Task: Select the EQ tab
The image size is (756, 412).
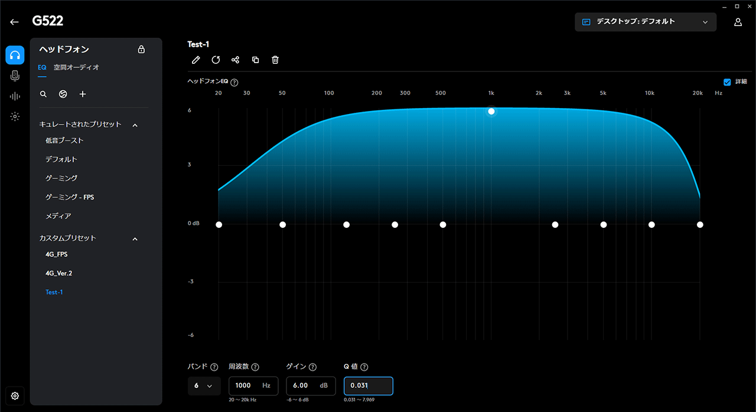Action: (43, 67)
